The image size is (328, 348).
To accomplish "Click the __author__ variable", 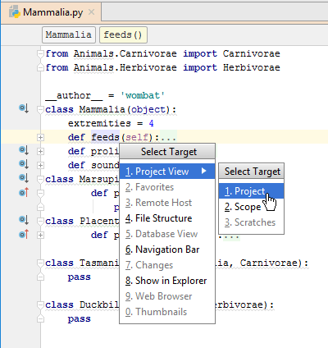I will [74, 95].
